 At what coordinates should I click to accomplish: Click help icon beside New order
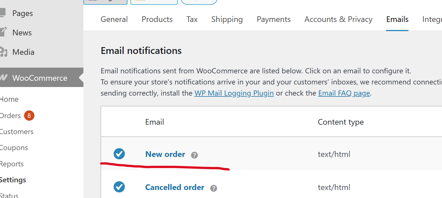click(x=194, y=155)
